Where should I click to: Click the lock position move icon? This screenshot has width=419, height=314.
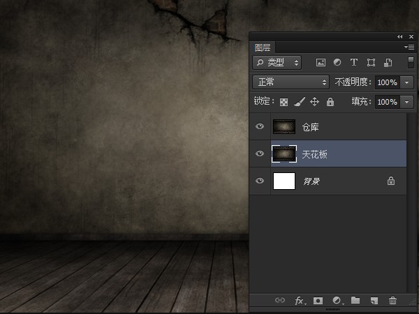coord(315,102)
